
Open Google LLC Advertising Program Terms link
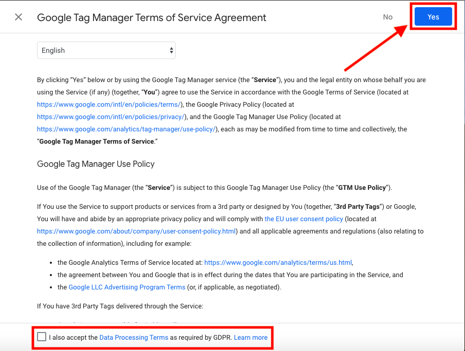tap(127, 287)
